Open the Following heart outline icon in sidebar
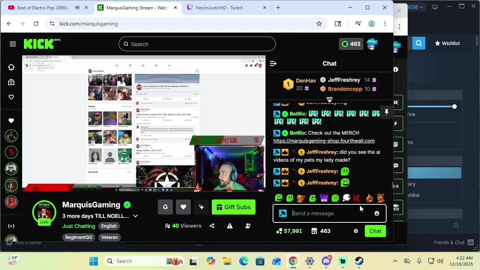This screenshot has height=270, width=480. [x=11, y=97]
